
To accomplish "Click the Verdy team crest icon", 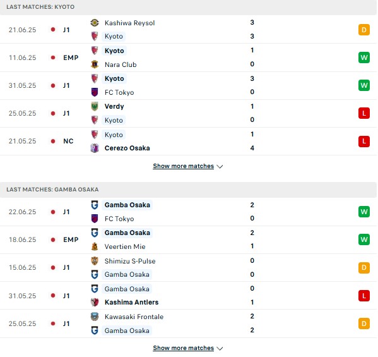I will coord(95,106).
